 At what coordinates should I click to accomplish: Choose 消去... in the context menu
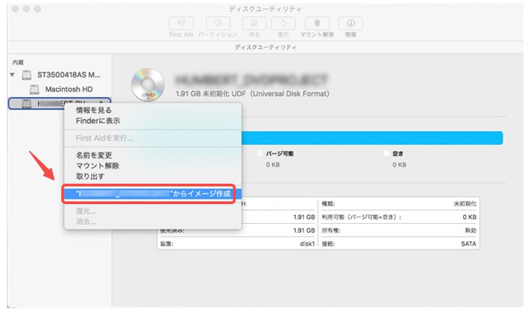point(86,222)
